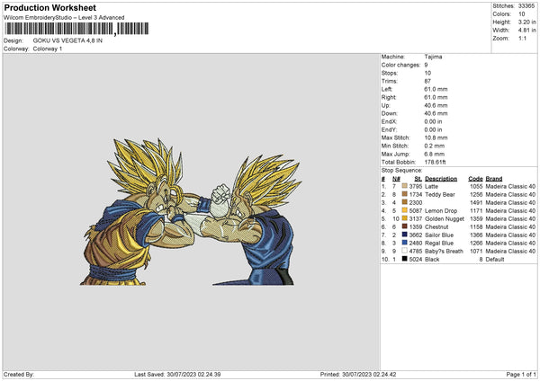
Task: Click the Height value 3.20 in
Action: point(526,22)
